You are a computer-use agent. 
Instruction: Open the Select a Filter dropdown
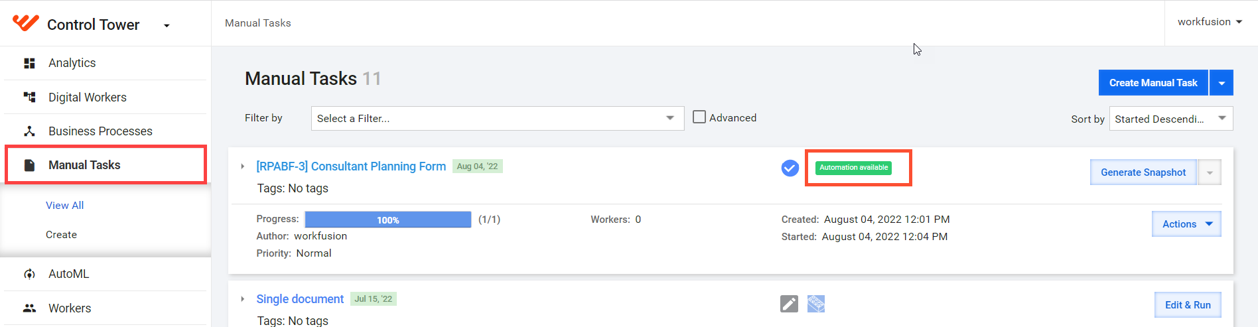(498, 118)
